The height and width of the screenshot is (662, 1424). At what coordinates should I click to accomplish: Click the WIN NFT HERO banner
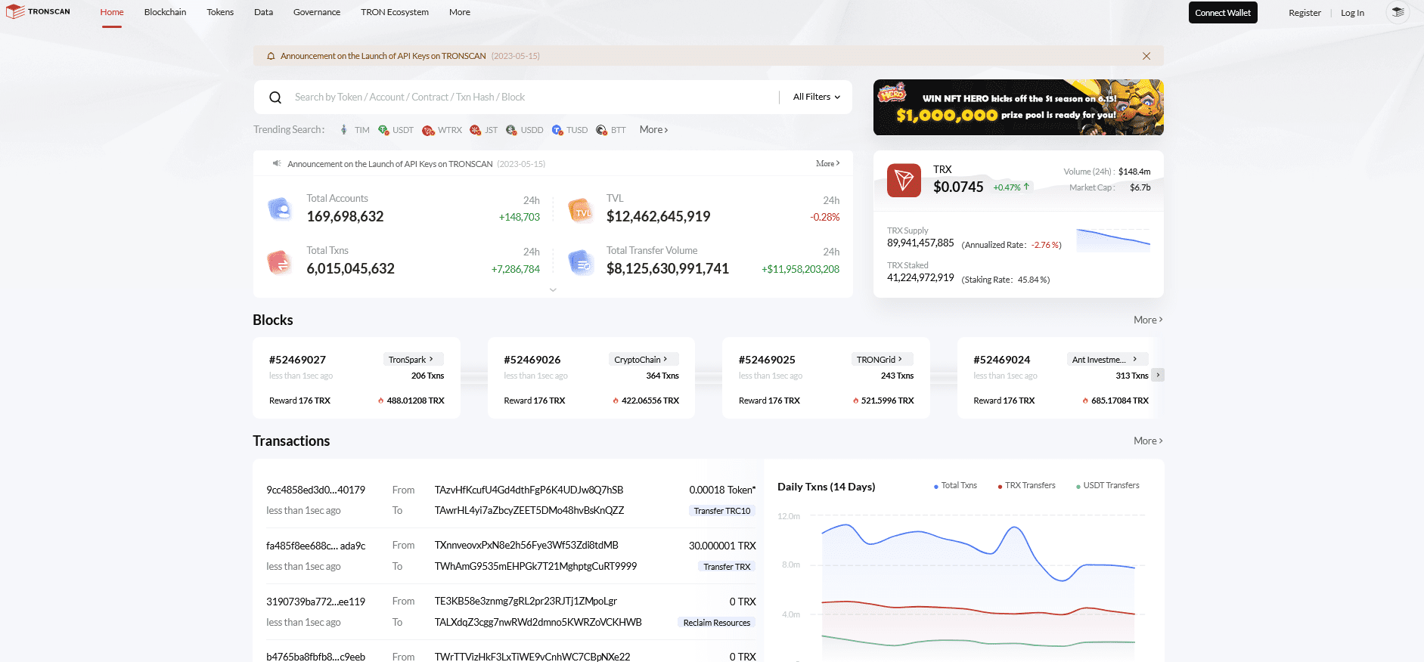coord(1018,107)
